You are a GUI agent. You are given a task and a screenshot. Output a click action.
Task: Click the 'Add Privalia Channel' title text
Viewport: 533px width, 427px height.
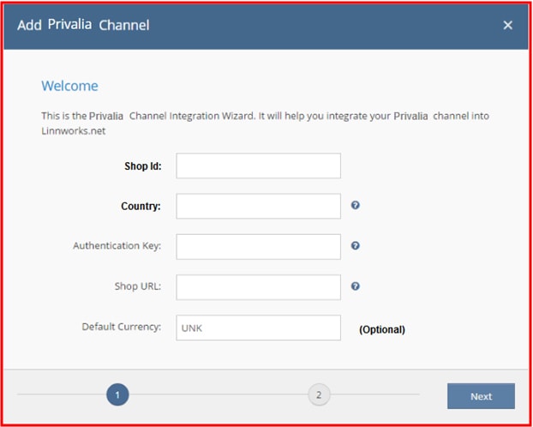point(83,25)
